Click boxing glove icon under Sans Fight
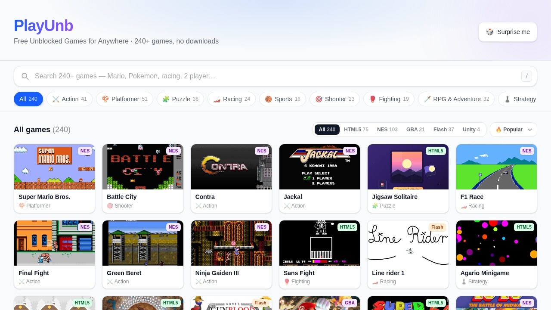551x310 pixels. tap(287, 282)
